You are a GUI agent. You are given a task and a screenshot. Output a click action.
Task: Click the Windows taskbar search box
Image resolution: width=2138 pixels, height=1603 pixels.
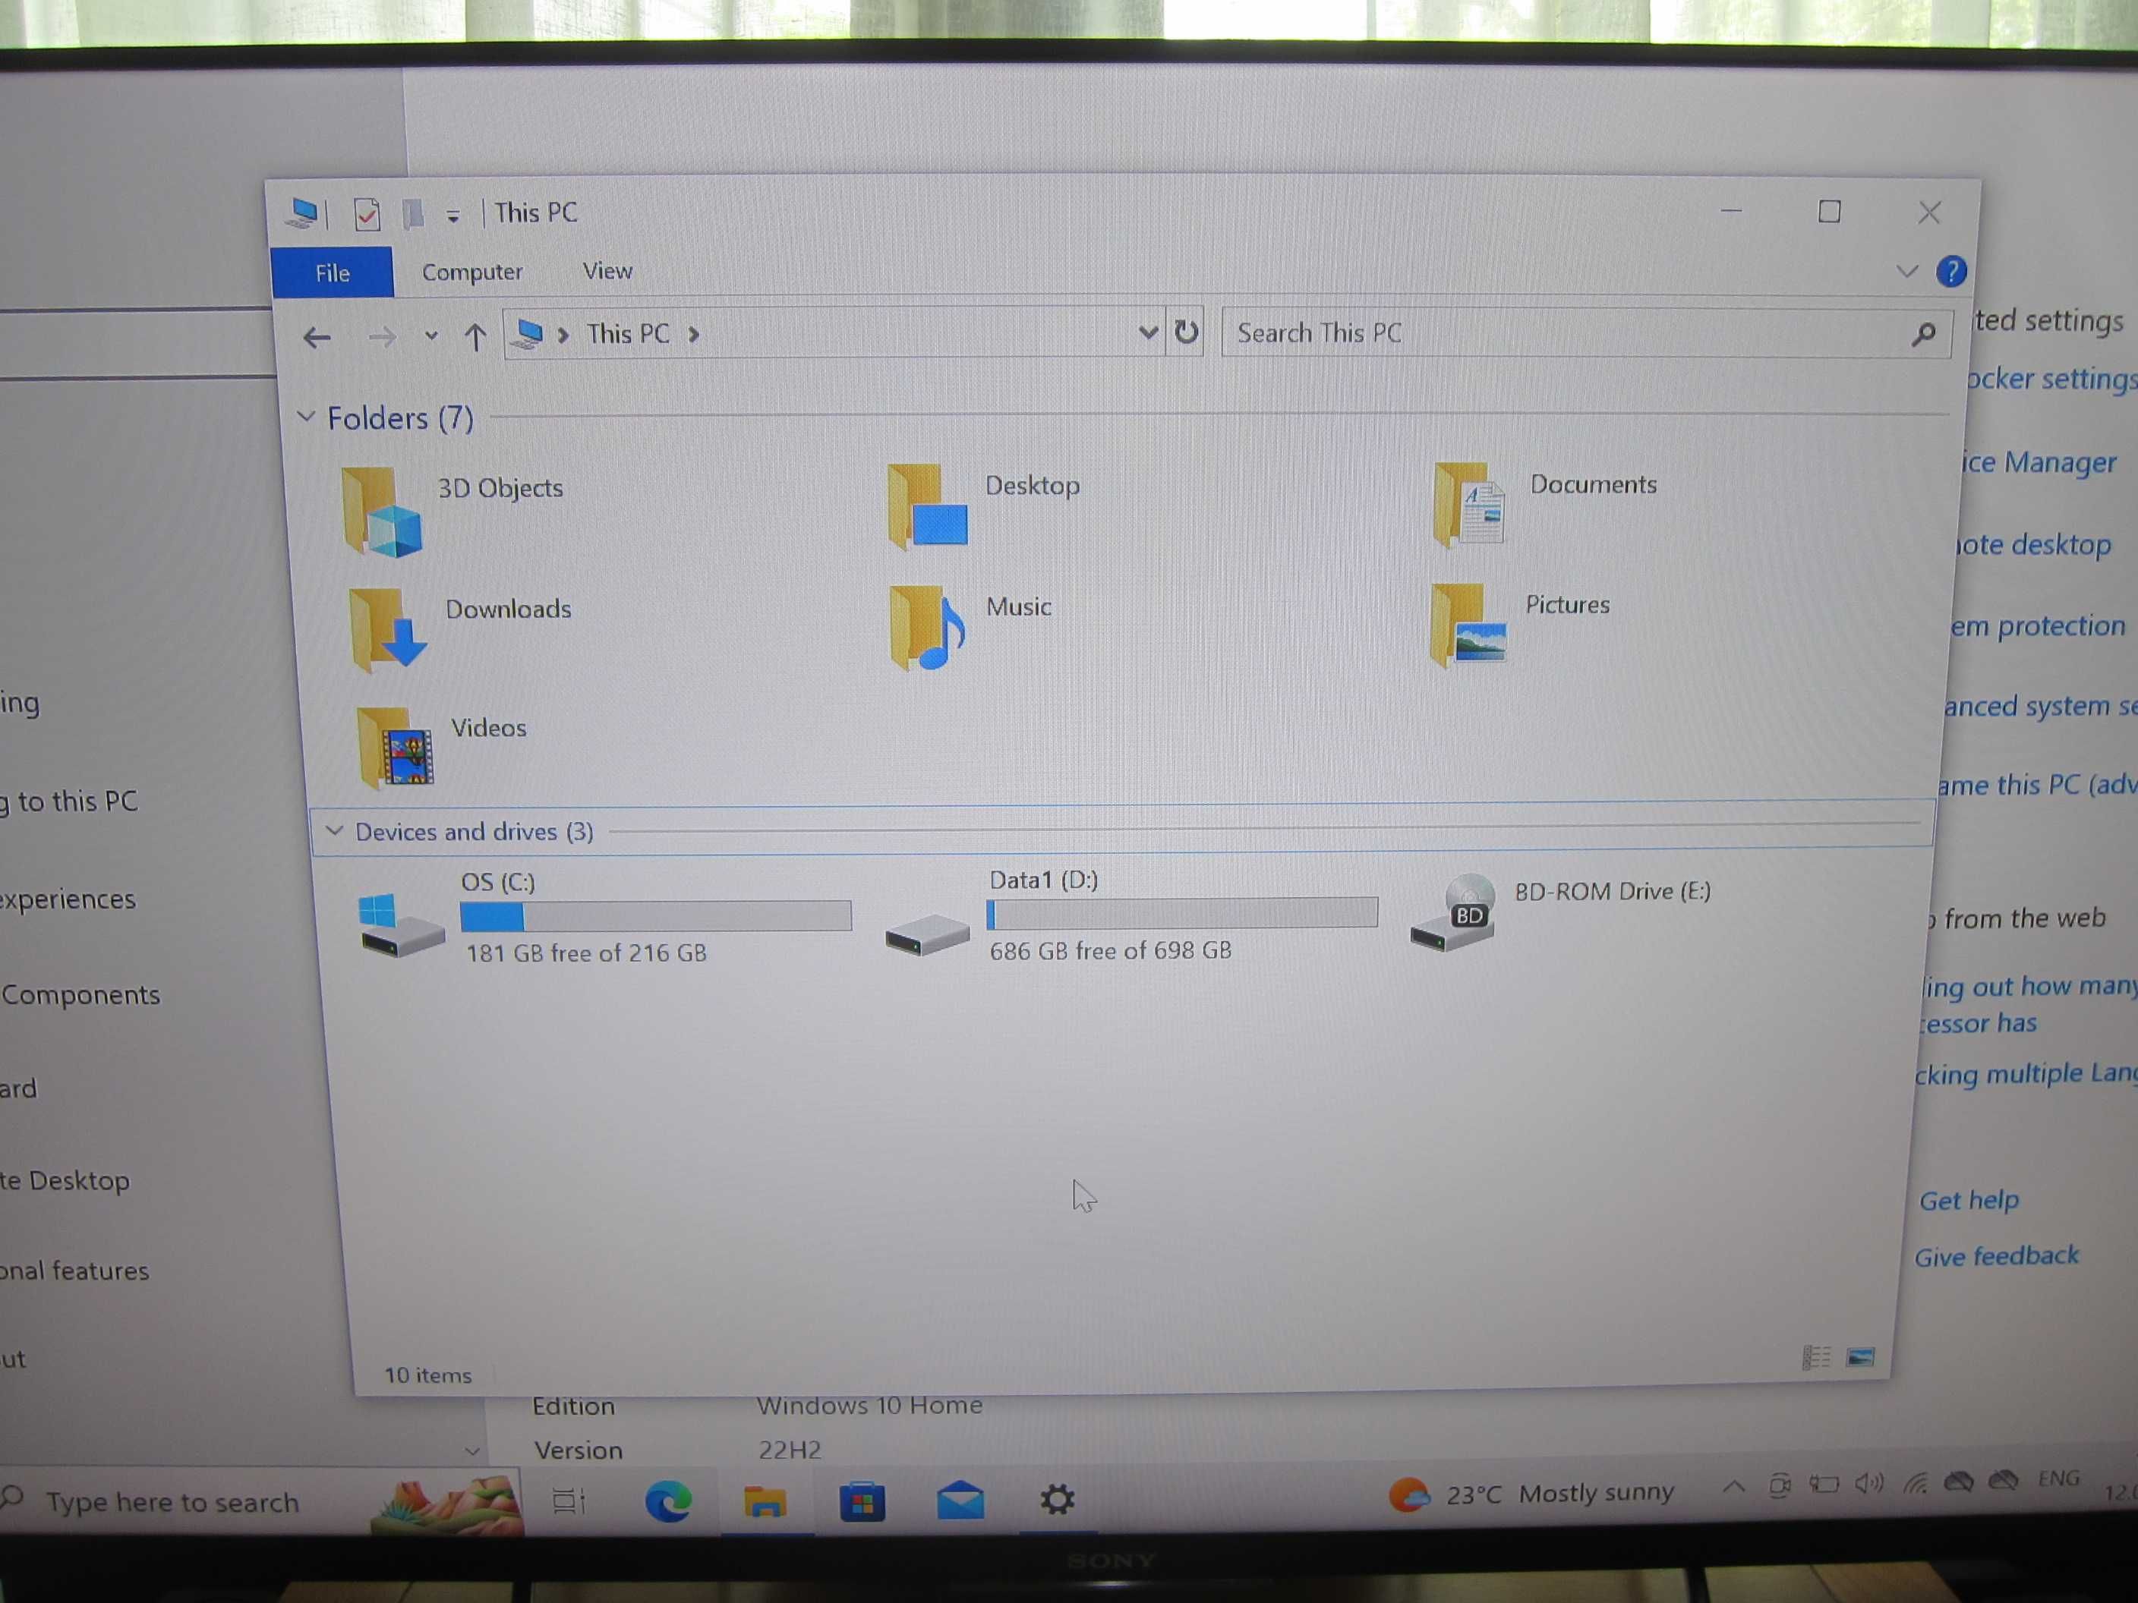pyautogui.click(x=261, y=1501)
